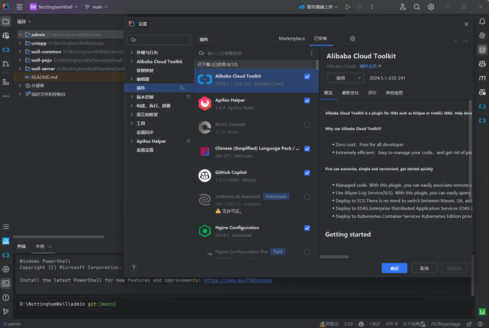
Task: Expand the wall-common project folder
Action: 20,52
